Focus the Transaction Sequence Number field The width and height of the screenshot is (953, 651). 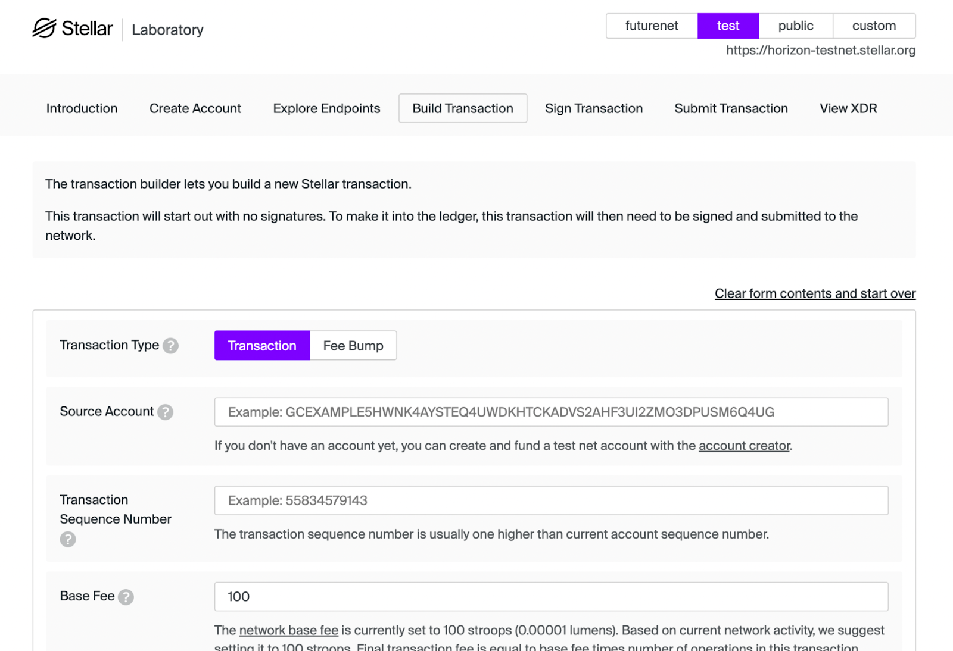[x=552, y=500]
